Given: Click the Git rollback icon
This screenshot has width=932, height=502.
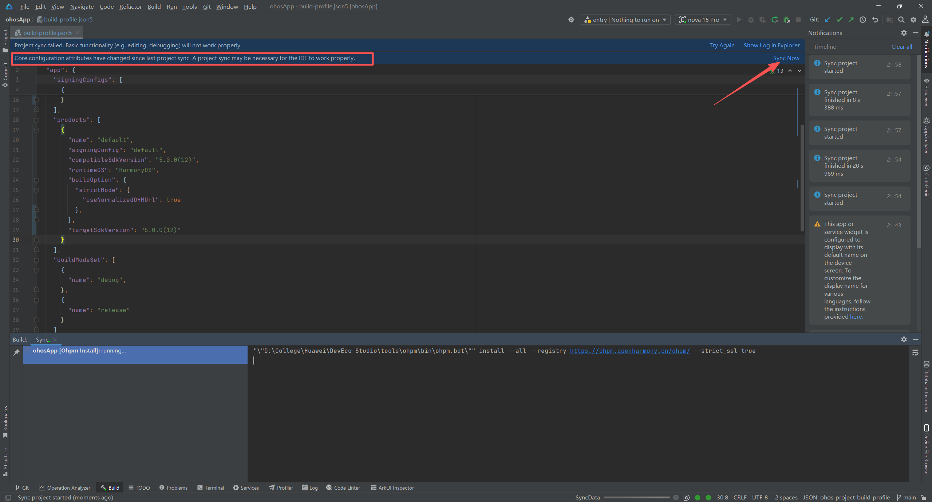Looking at the screenshot, I should [875, 20].
